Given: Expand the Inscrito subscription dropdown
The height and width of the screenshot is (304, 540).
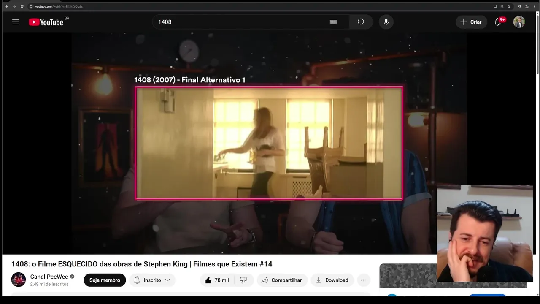Looking at the screenshot, I should [x=152, y=280].
